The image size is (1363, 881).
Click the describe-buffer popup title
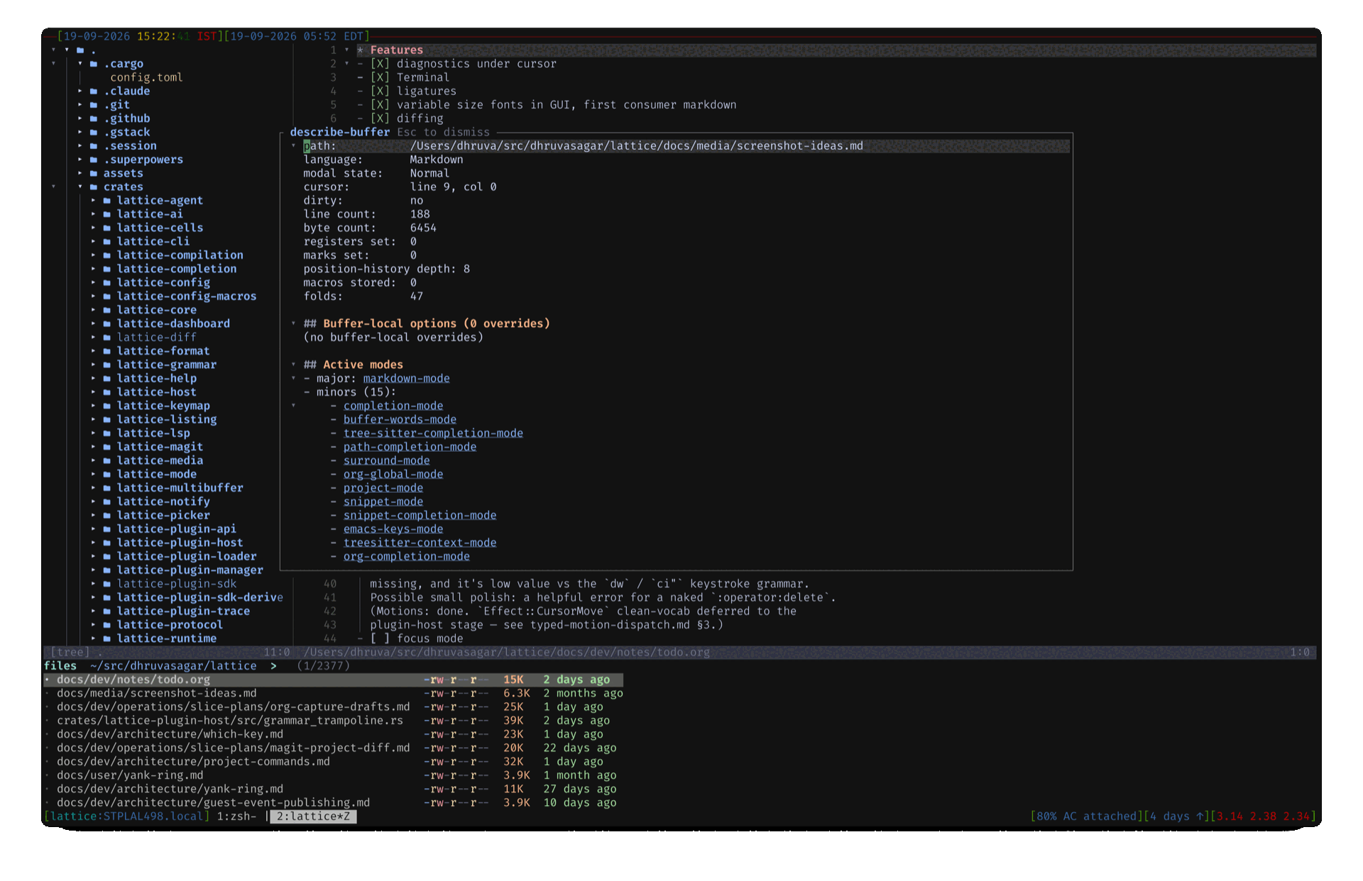[x=340, y=132]
